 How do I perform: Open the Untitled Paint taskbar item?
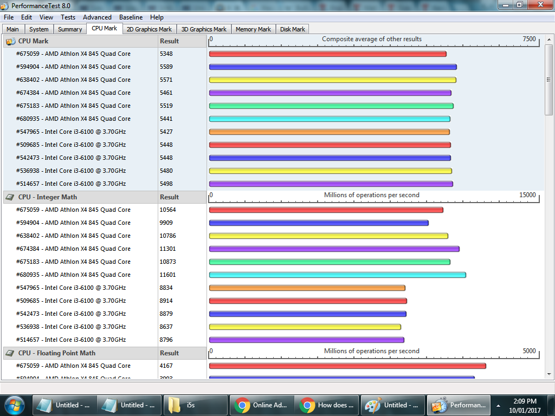pyautogui.click(x=392, y=405)
